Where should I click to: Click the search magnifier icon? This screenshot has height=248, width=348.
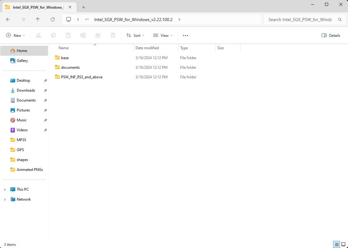point(340,20)
